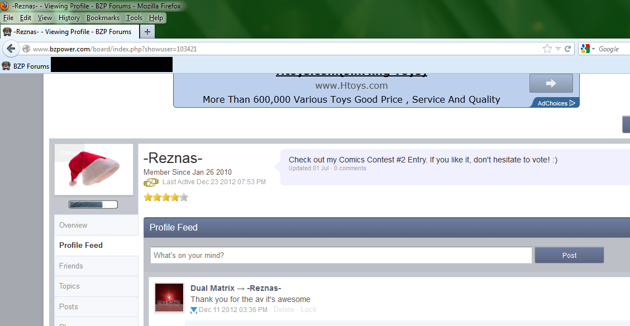
Task: Rate profile with the fifth gray star
Action: (x=184, y=197)
